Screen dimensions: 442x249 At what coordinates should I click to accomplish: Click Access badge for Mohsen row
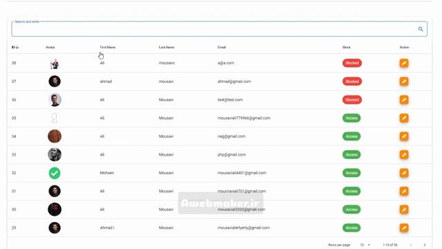pos(352,173)
